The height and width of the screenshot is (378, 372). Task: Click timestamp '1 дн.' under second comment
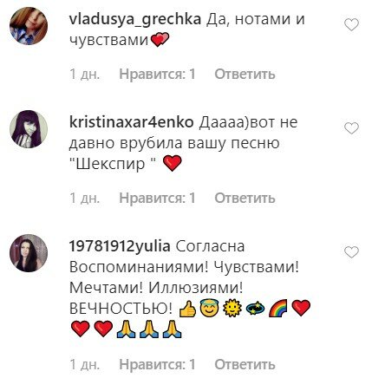tap(84, 199)
